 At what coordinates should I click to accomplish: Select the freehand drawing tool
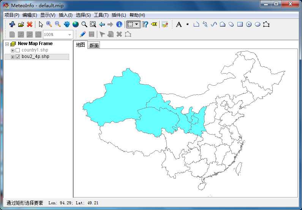click(x=205, y=24)
